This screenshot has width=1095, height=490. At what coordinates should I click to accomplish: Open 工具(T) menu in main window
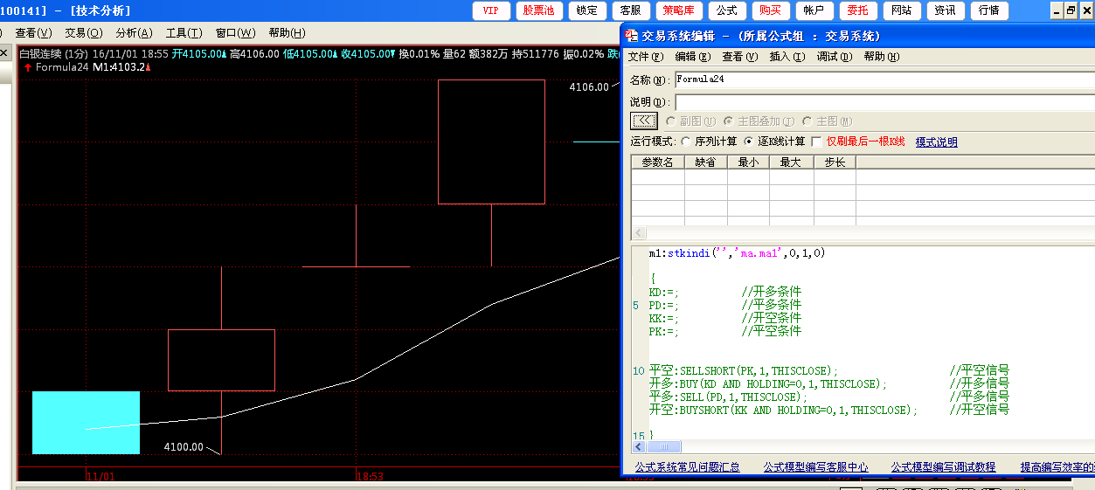click(184, 33)
